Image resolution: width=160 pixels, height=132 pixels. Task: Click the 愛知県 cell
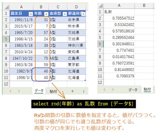tap(76, 52)
